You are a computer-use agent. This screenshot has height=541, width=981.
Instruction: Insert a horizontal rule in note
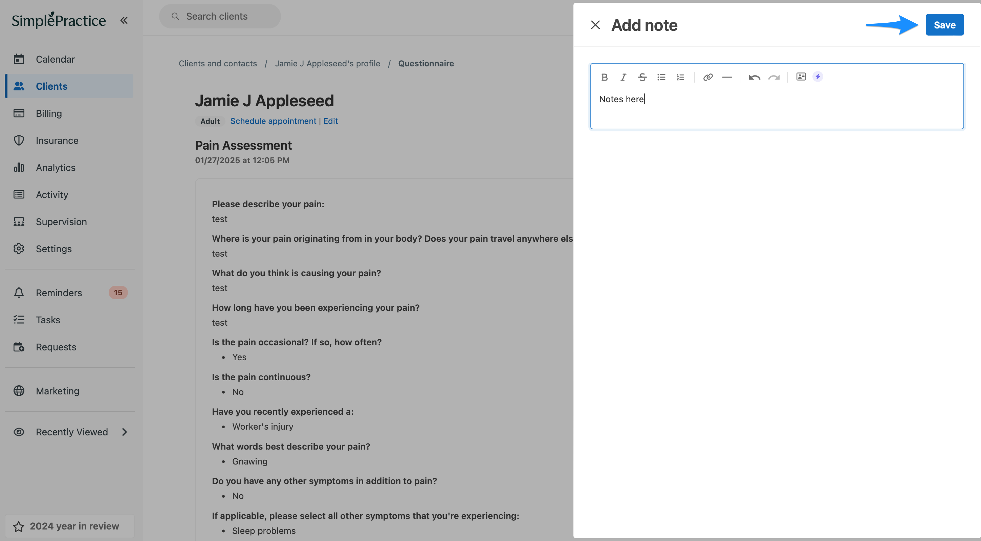726,77
